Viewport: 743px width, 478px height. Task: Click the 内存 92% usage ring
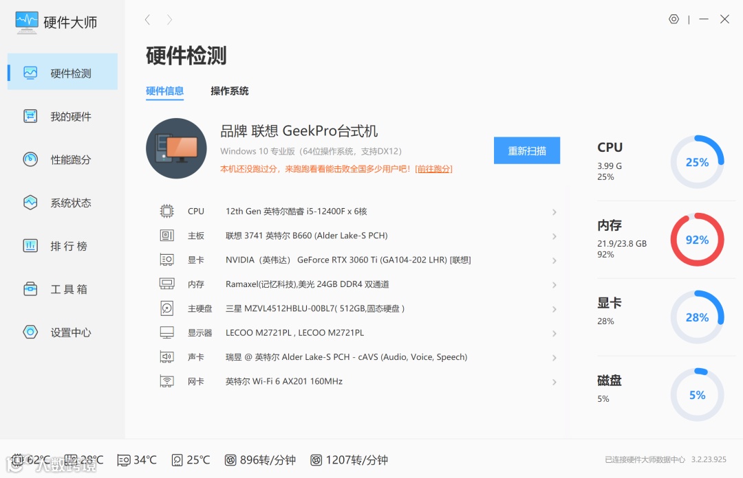coord(697,240)
